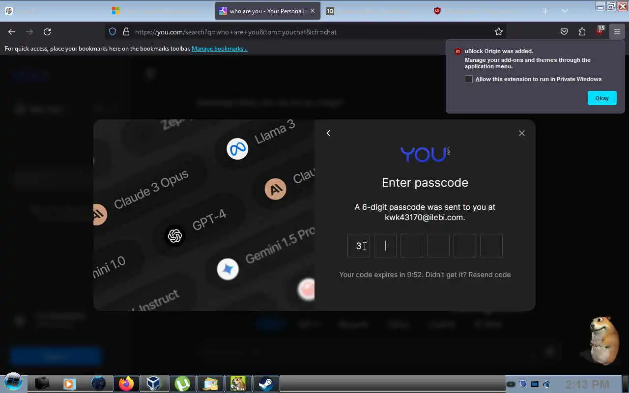Click the first passcode digit box containing 3

pyautogui.click(x=359, y=246)
